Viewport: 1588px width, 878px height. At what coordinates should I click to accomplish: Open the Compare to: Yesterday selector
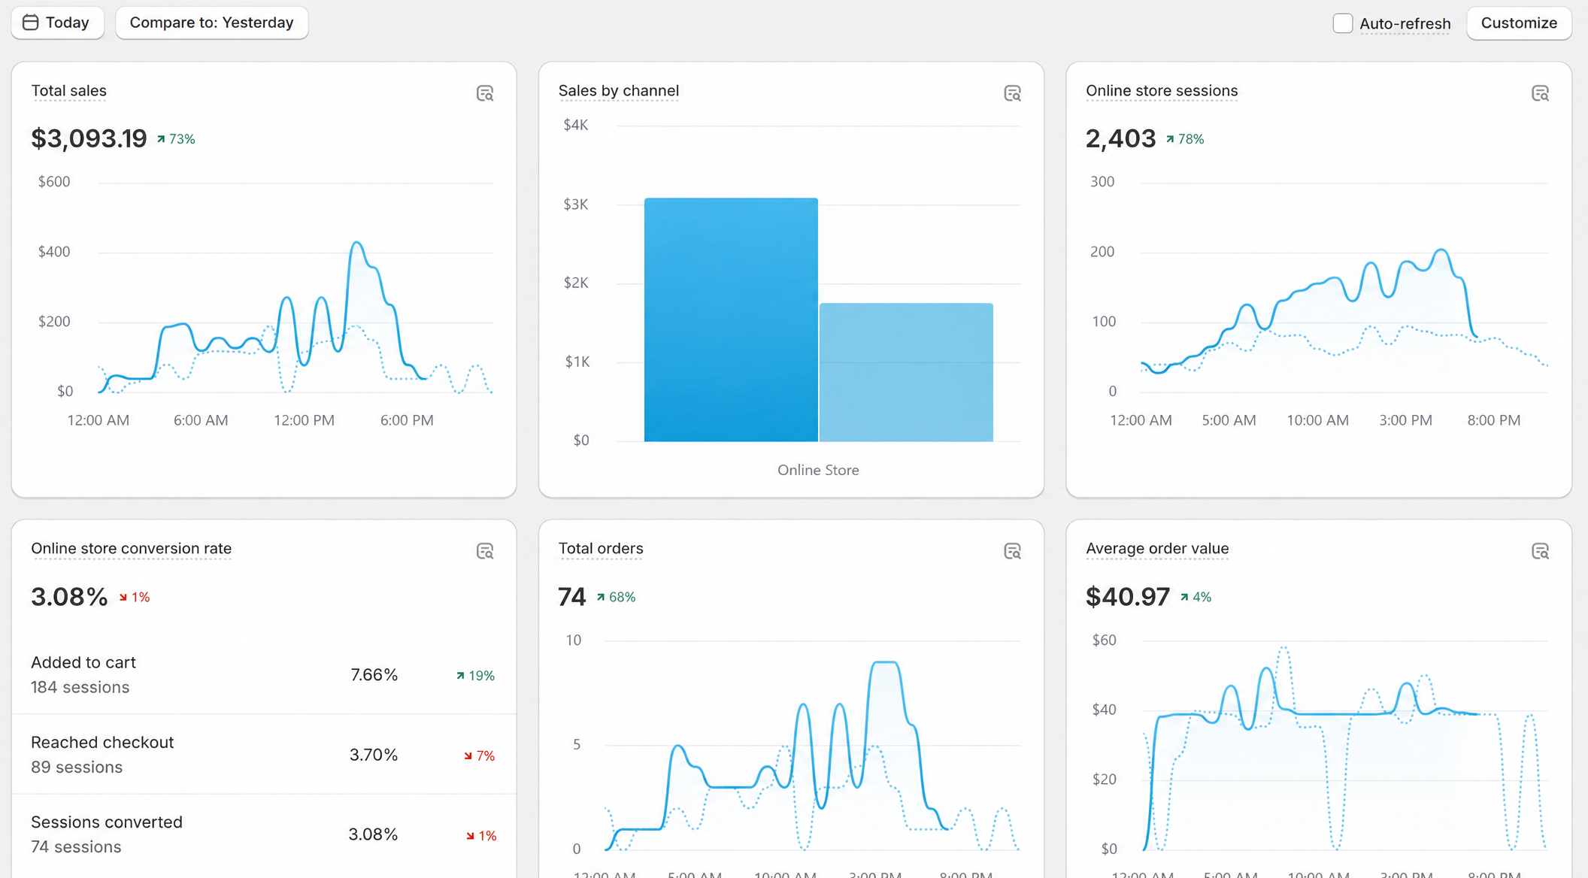[x=211, y=23]
